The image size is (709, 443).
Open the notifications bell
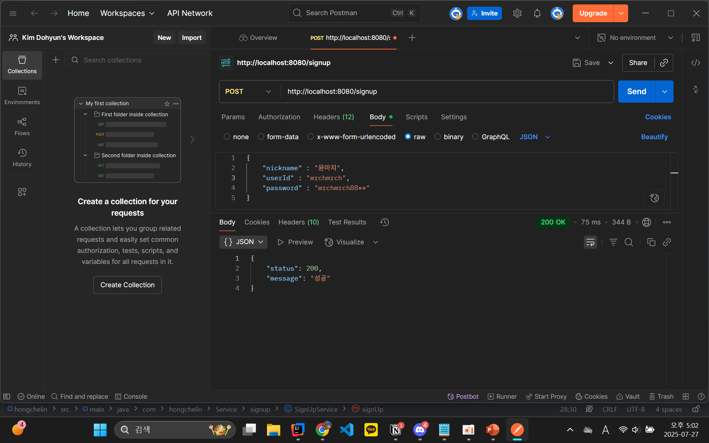pos(537,13)
